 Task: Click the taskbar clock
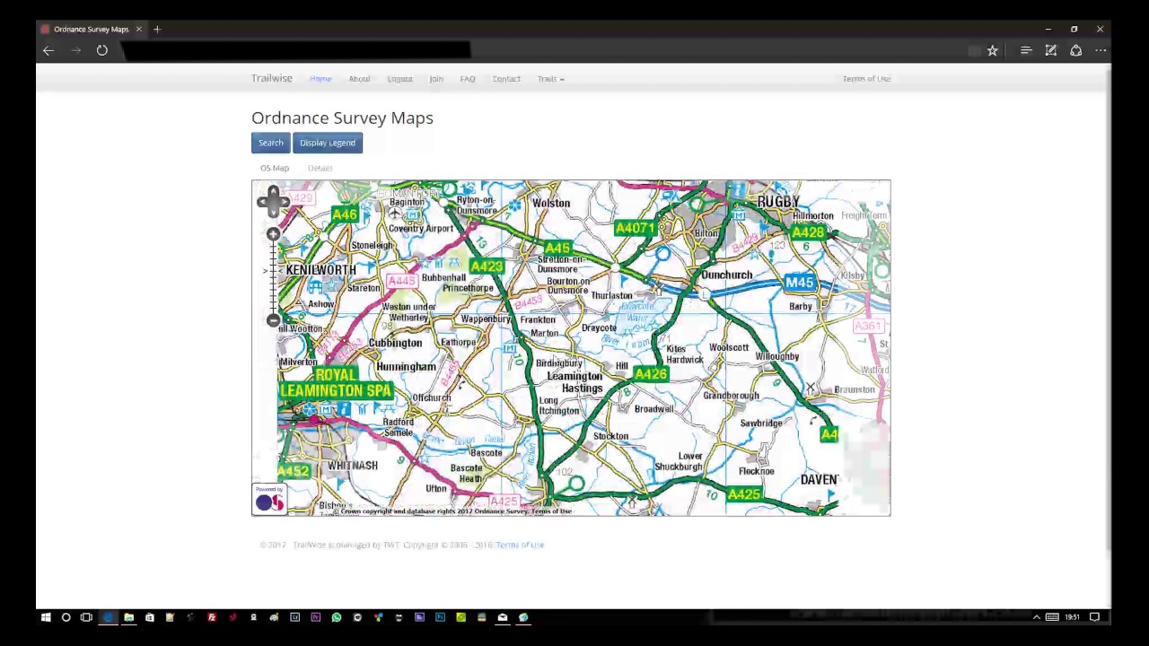(1073, 617)
